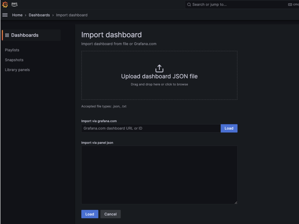Image resolution: width=299 pixels, height=224 pixels.
Task: Open the hamburger navigation menu
Action: tap(5, 15)
